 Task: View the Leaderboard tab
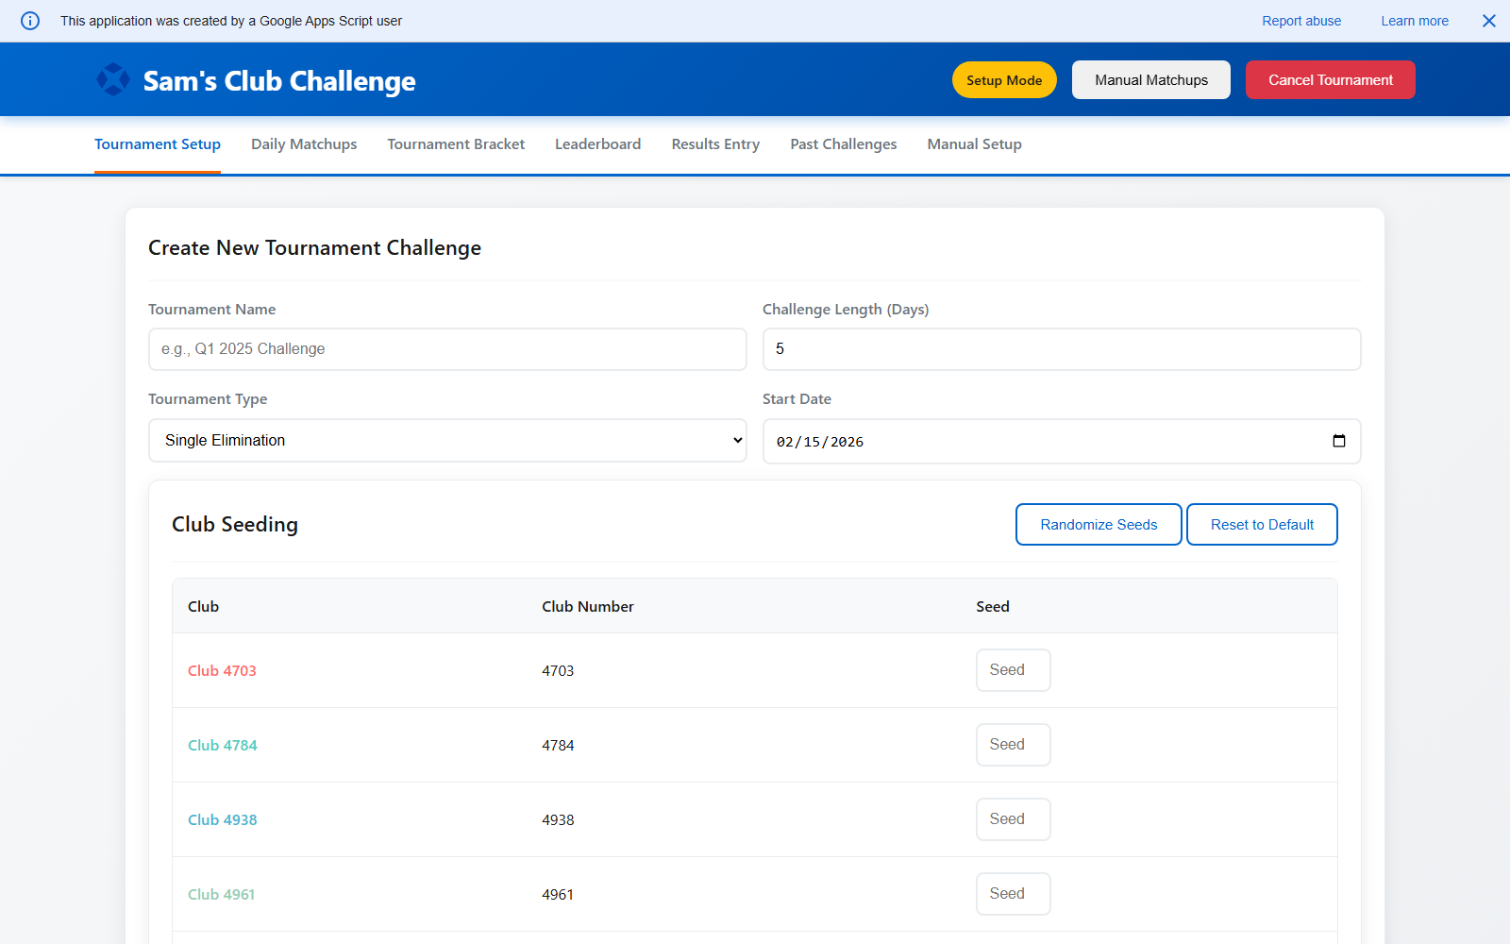597,144
